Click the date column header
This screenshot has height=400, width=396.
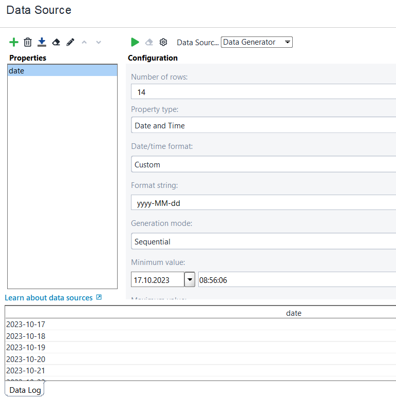293,313
